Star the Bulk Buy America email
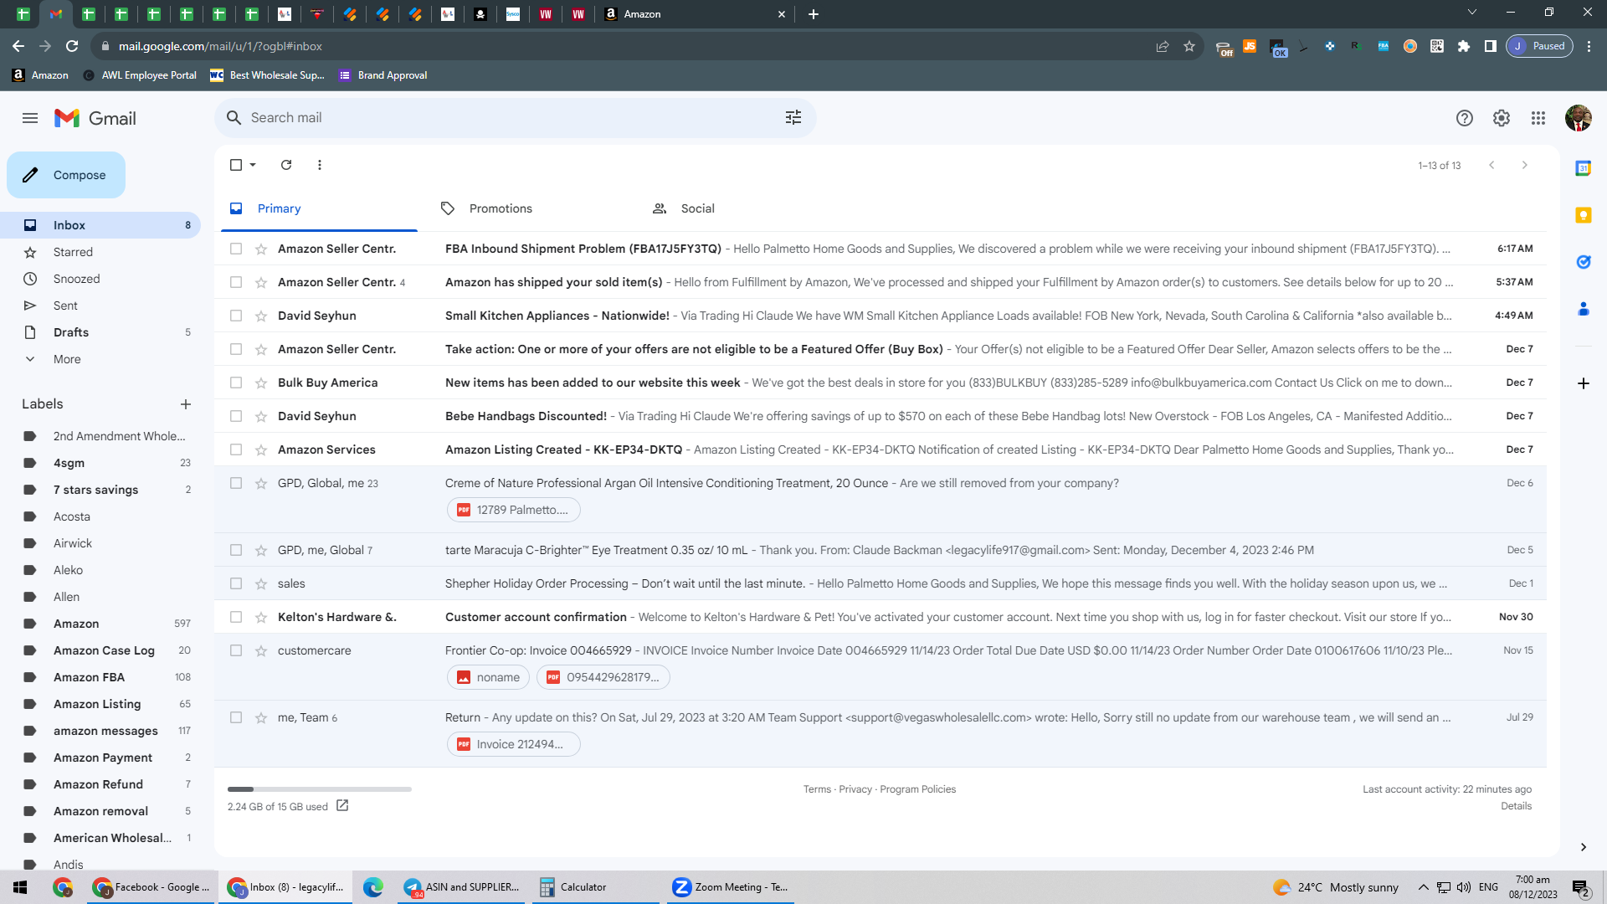Image resolution: width=1607 pixels, height=904 pixels. click(x=261, y=383)
